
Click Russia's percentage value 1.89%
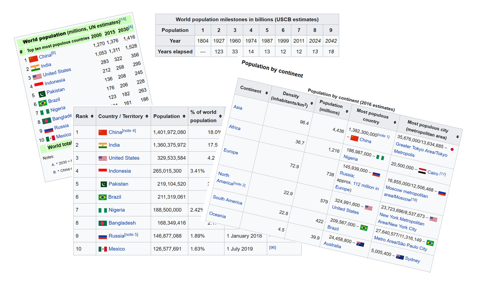tap(197, 236)
